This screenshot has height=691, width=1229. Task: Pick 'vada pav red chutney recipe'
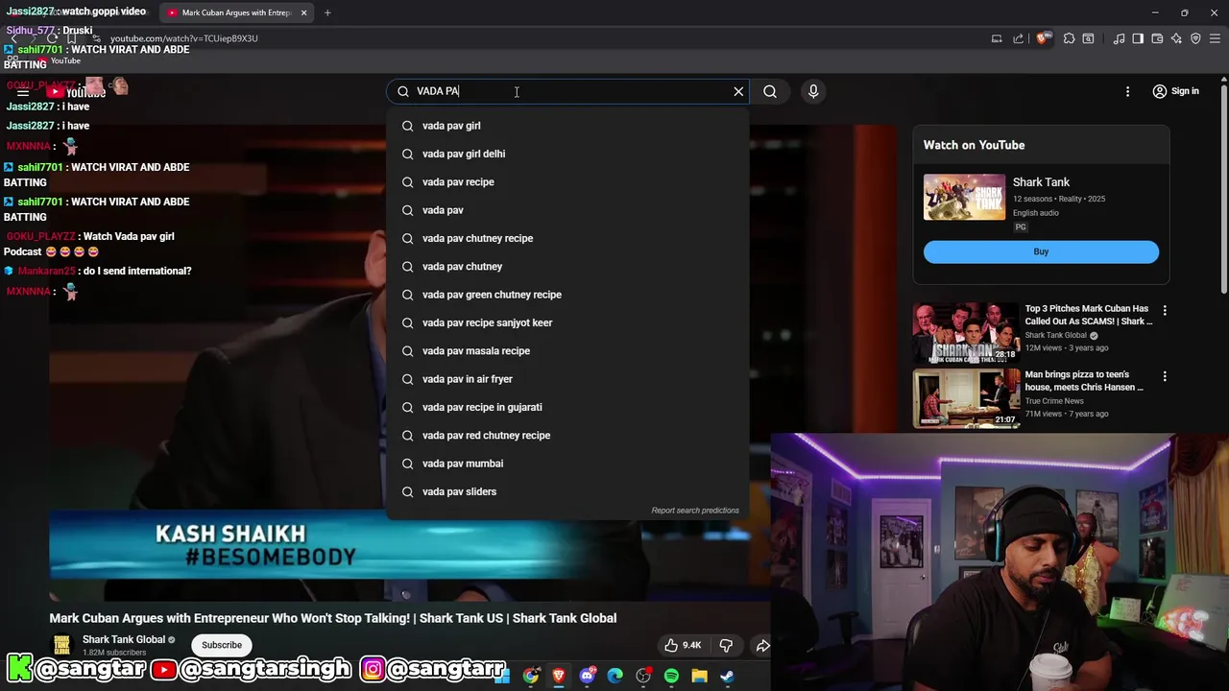coord(567,435)
